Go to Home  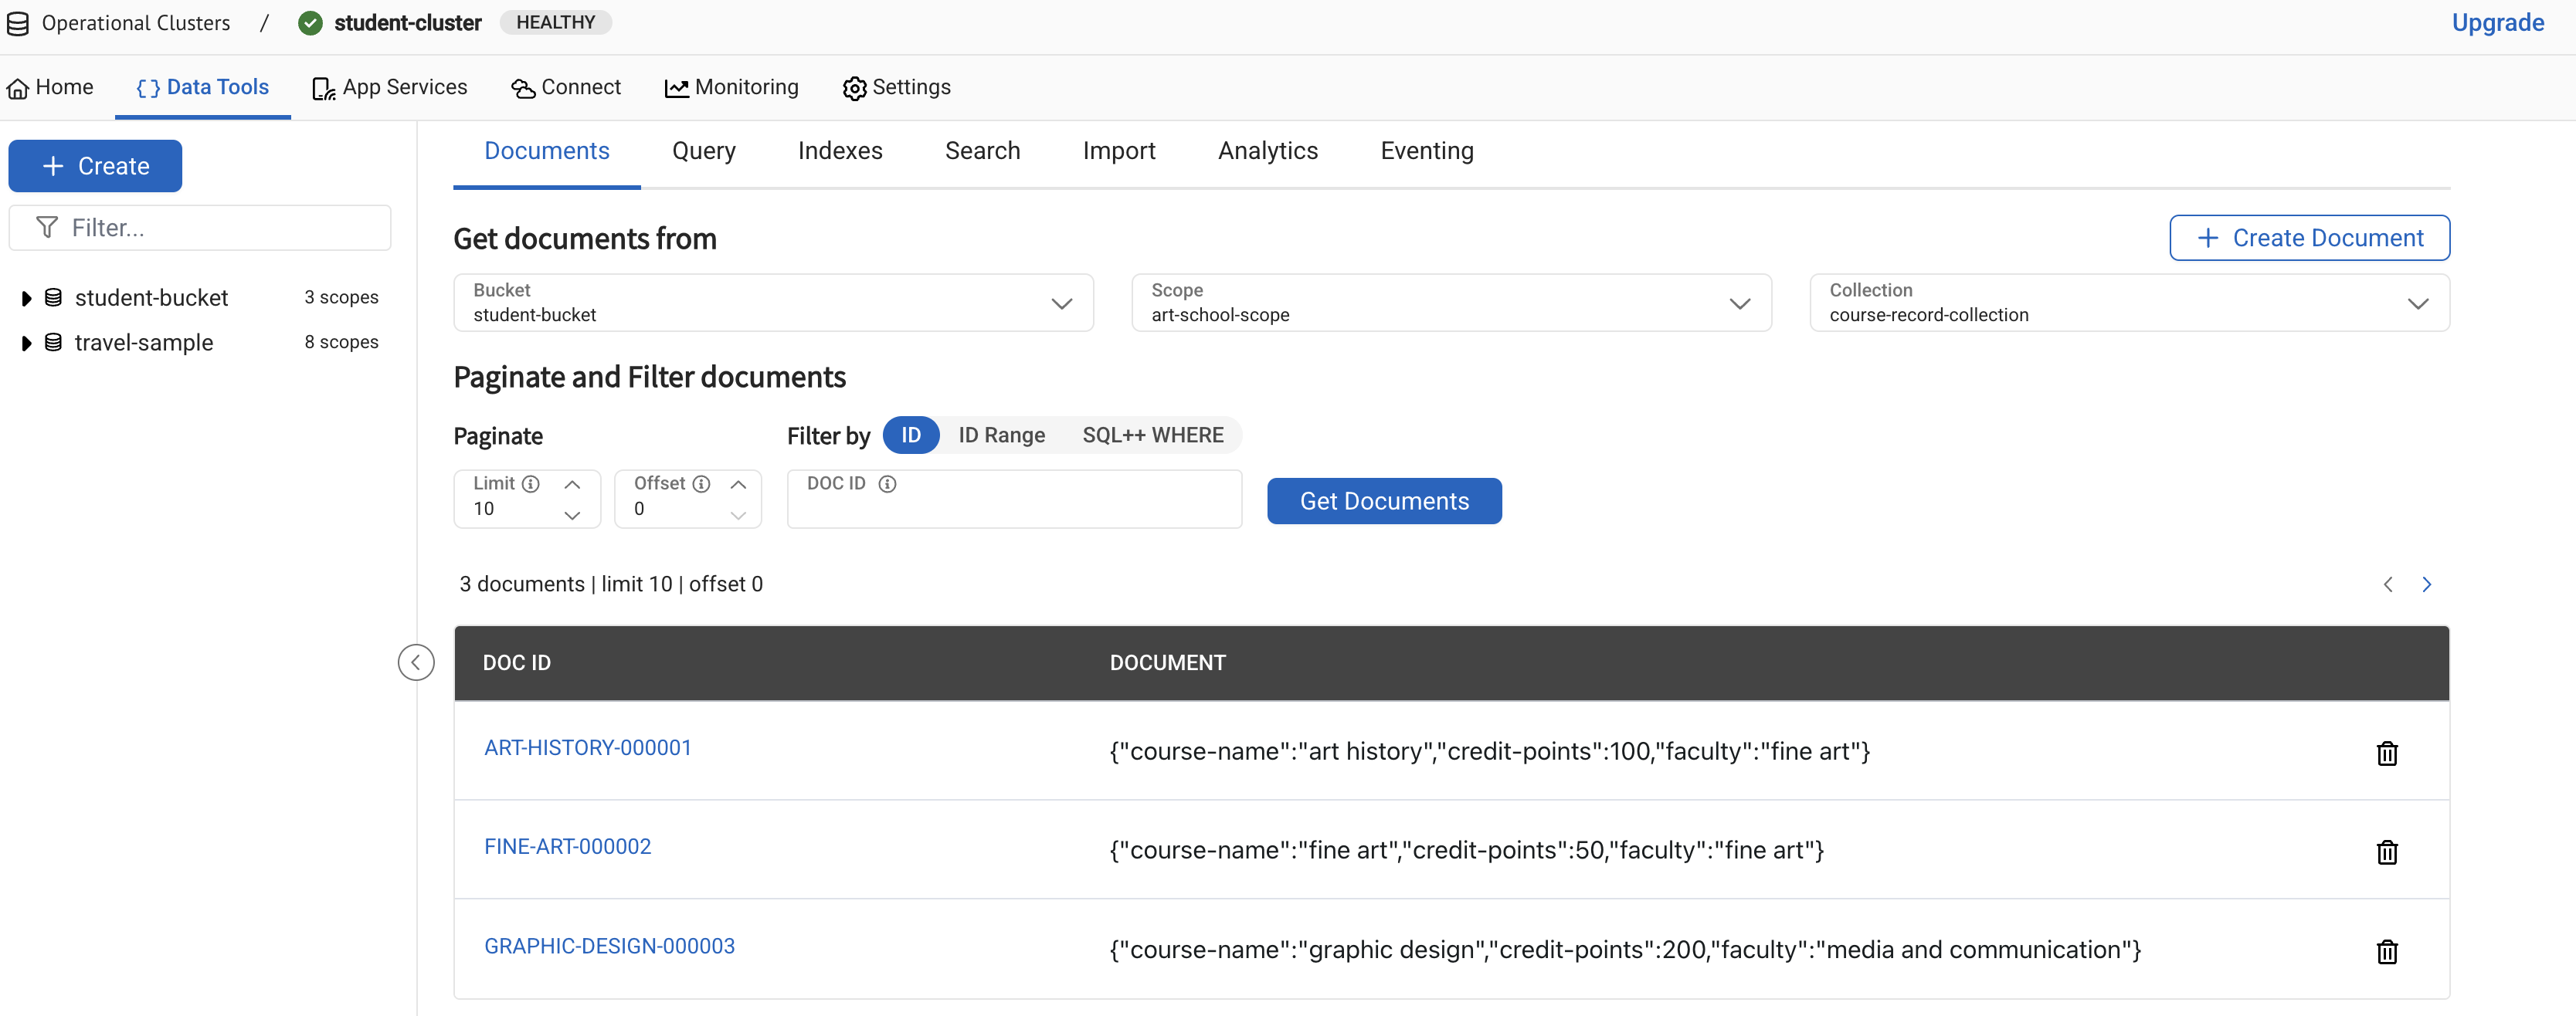[x=49, y=87]
